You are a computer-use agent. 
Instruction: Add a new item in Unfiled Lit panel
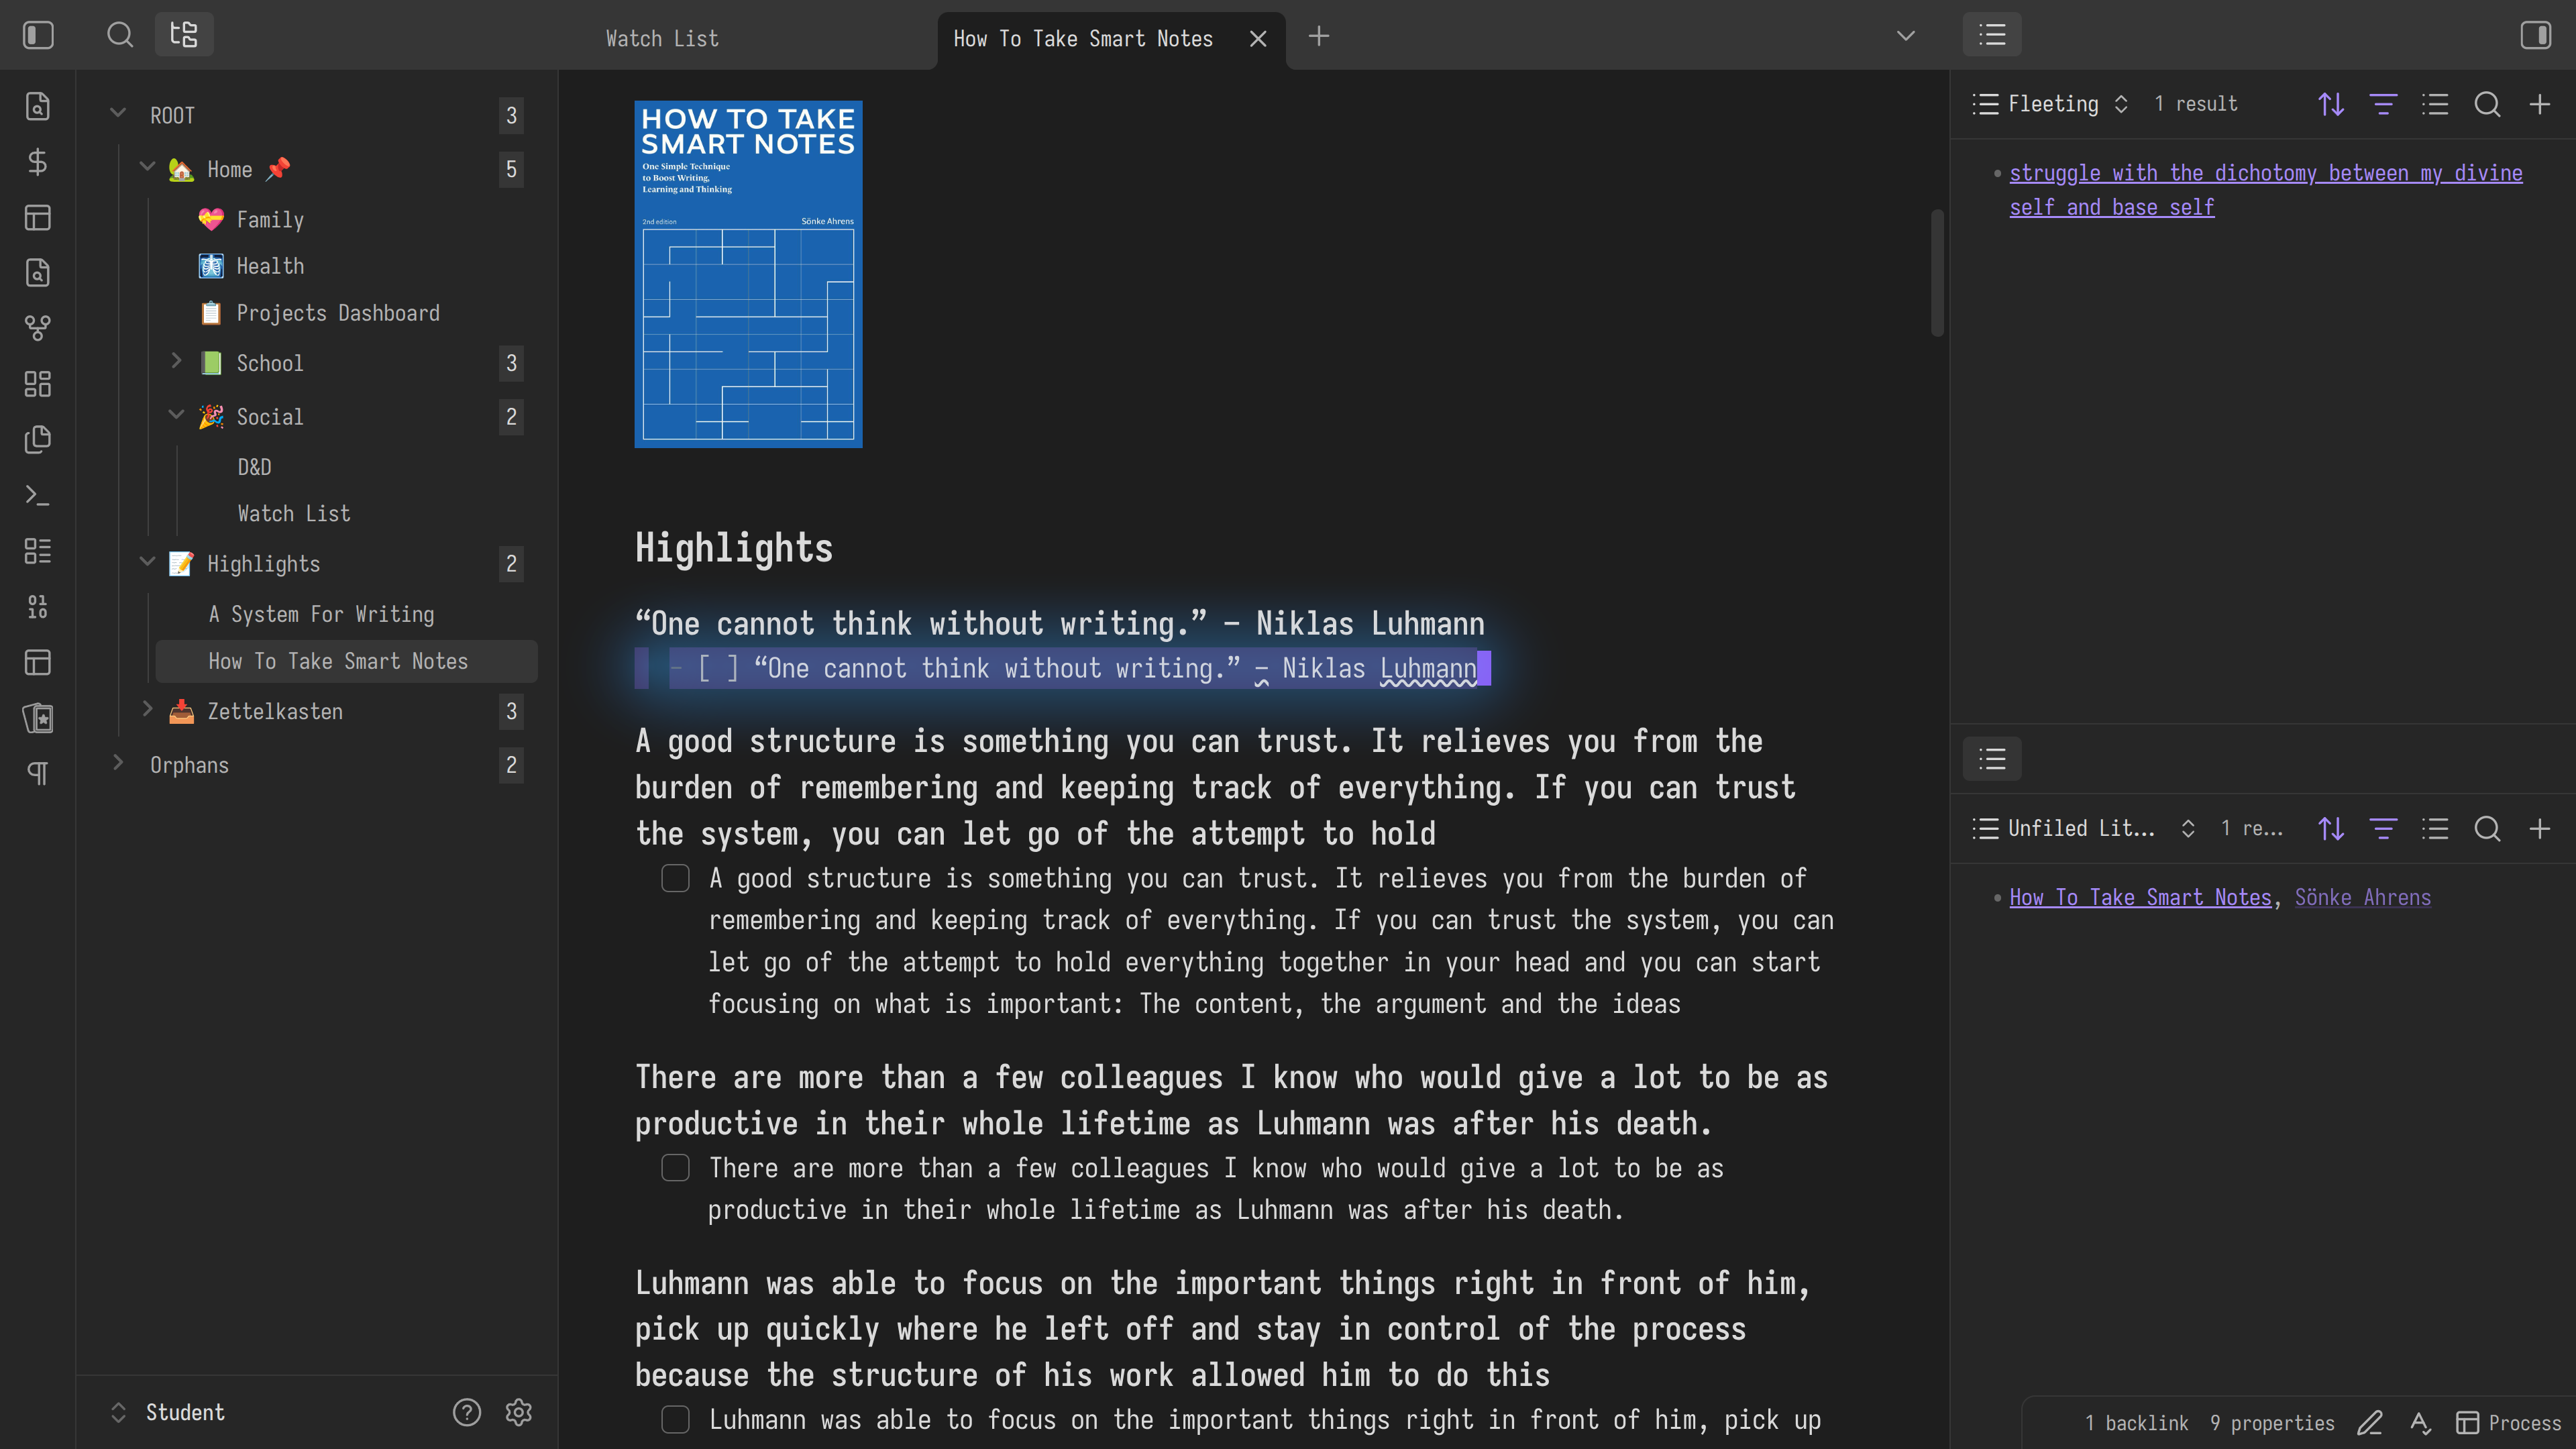pyautogui.click(x=2539, y=829)
